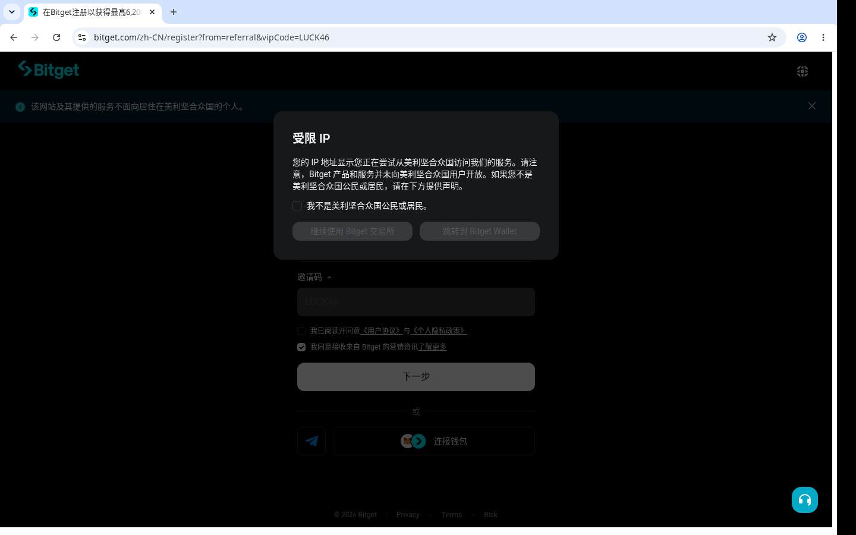Viewport: 856px width, 535px height.
Task: Dismiss the US restriction notice banner
Action: tap(812, 106)
